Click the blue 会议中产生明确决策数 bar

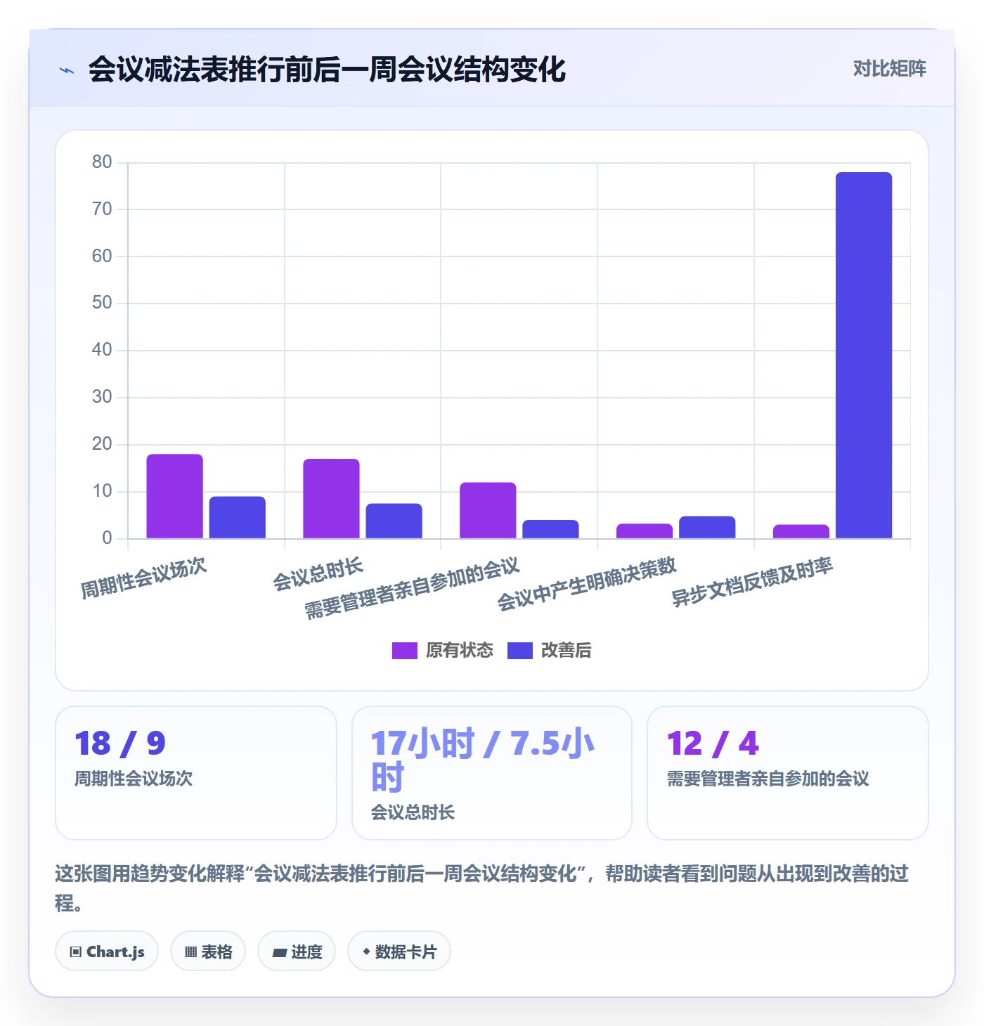coord(707,528)
